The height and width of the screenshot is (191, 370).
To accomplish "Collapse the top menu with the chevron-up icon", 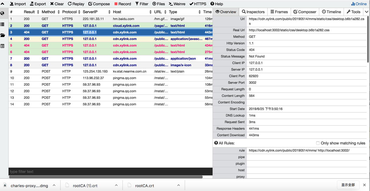I will point(2,4).
